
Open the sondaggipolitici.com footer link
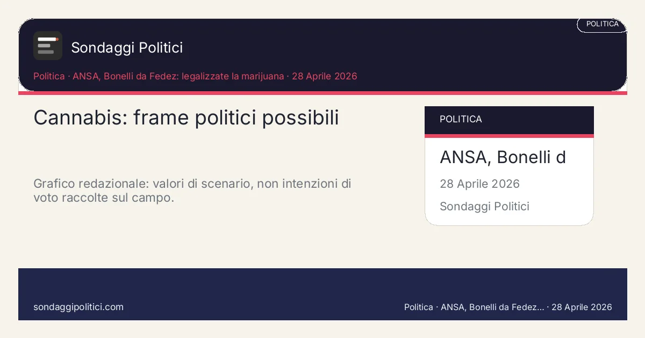pos(78,307)
